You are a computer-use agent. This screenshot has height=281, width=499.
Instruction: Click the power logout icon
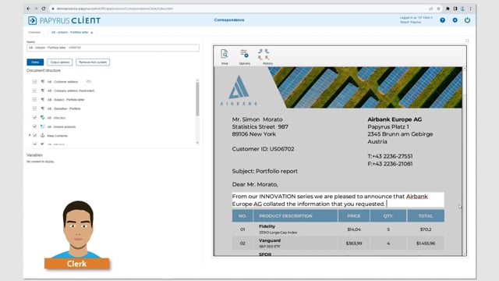467,20
